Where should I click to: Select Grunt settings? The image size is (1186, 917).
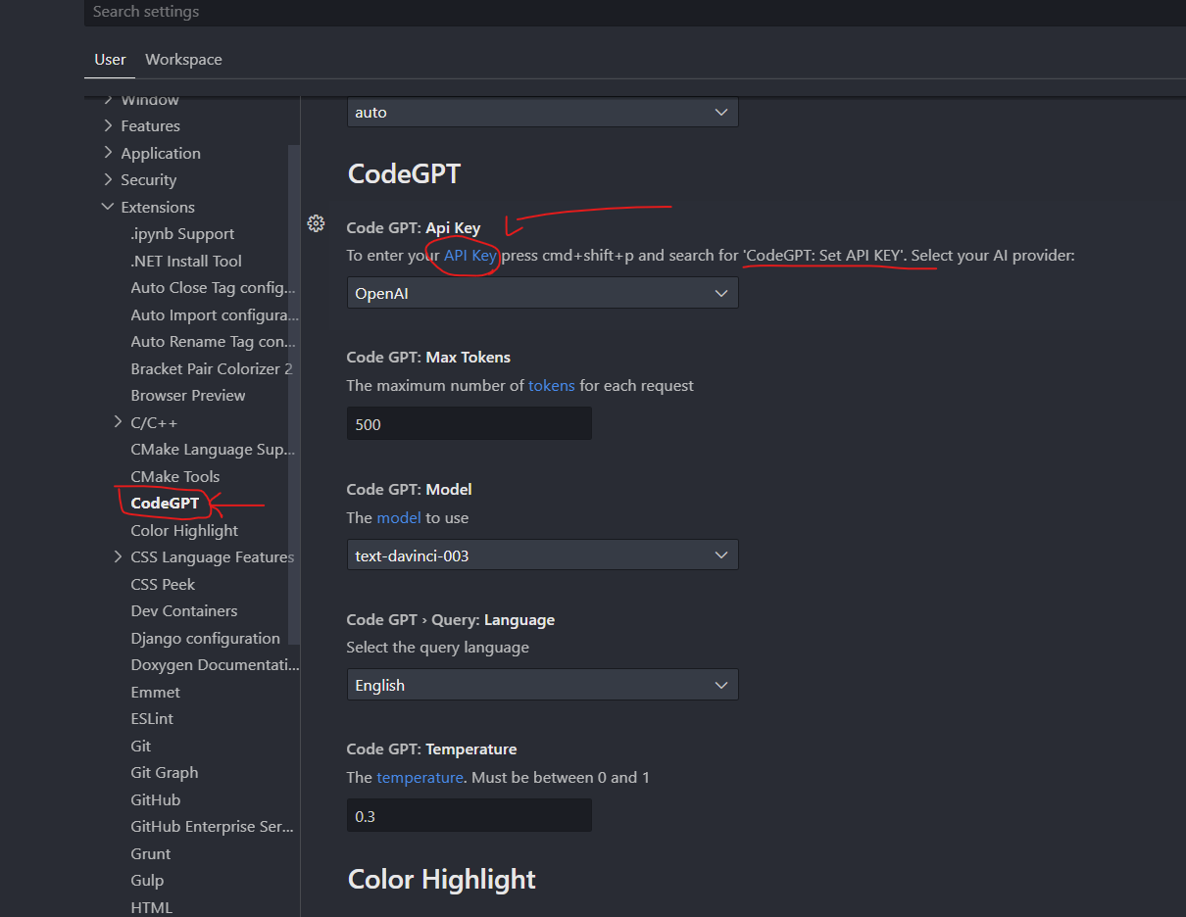(x=151, y=853)
